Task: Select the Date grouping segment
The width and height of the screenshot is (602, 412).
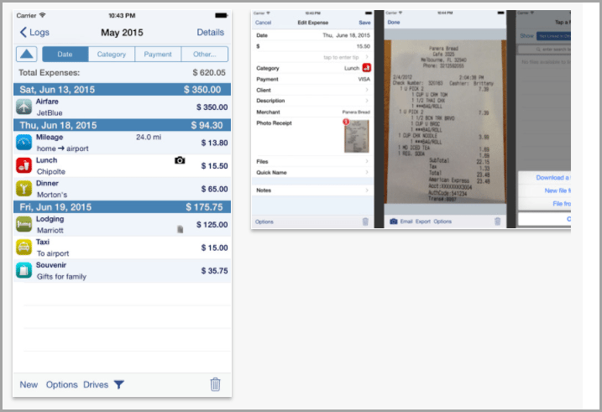Action: click(65, 55)
